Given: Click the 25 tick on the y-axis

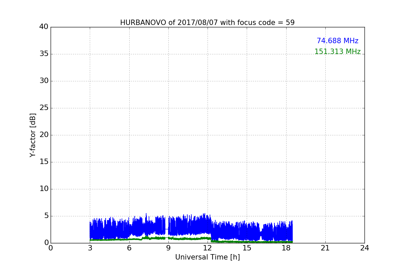Looking at the screenshot, I should (44, 108).
